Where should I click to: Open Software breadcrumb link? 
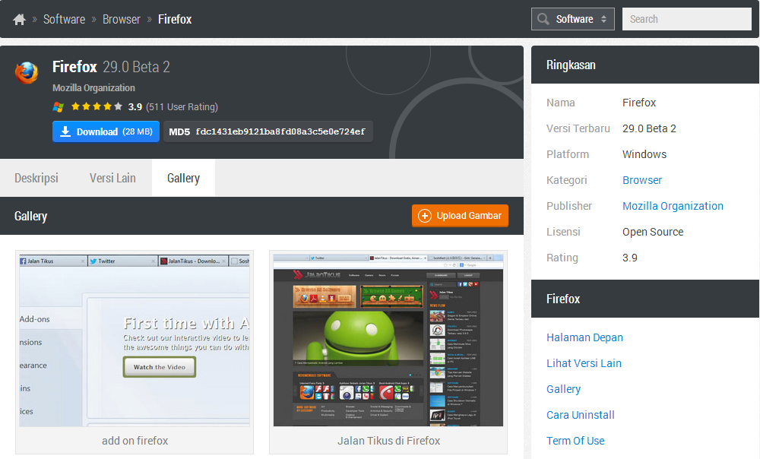point(64,20)
